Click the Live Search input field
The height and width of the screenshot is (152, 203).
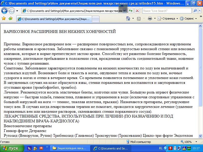167,11
